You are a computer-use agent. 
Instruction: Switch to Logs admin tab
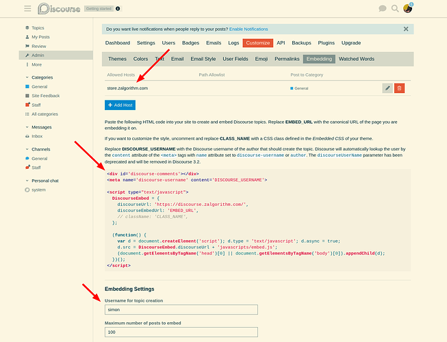[x=233, y=42]
